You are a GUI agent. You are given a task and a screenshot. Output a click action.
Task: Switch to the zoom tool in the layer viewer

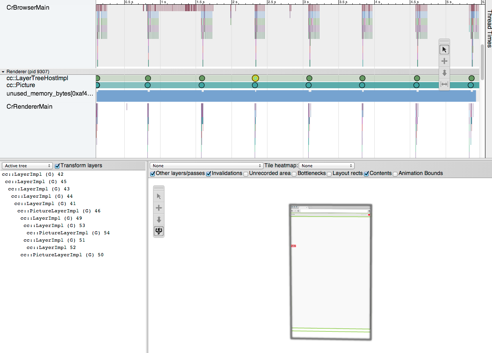tap(159, 220)
